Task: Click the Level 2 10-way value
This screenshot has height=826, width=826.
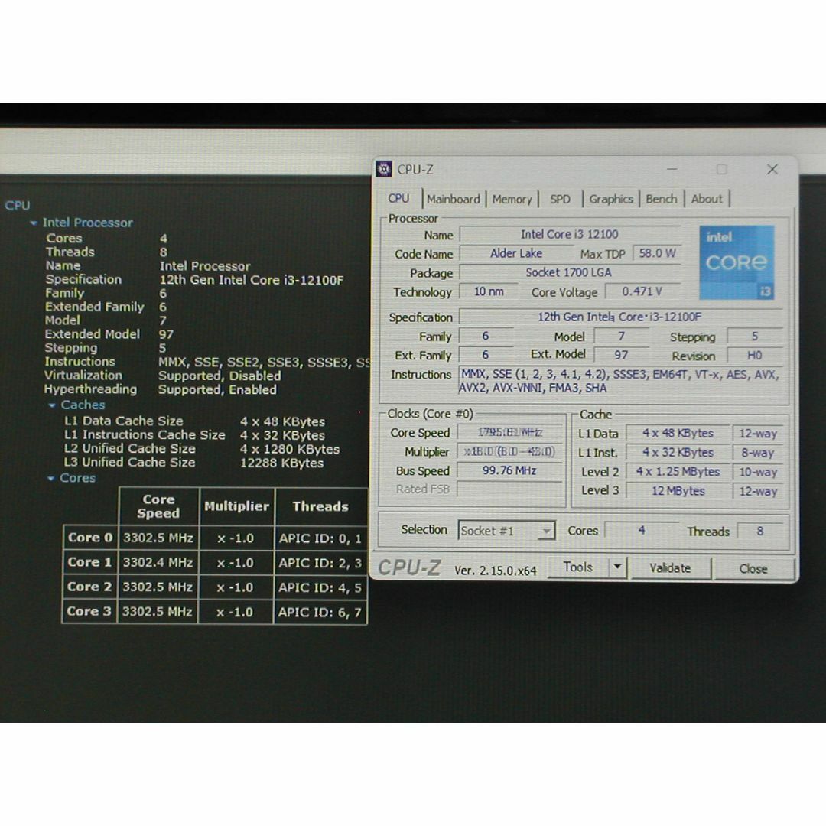Action: point(758,472)
